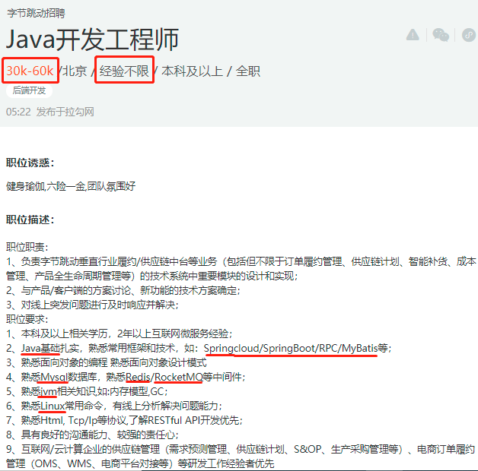Click the line 3、熟悉面向对象的编程

pos(107,362)
